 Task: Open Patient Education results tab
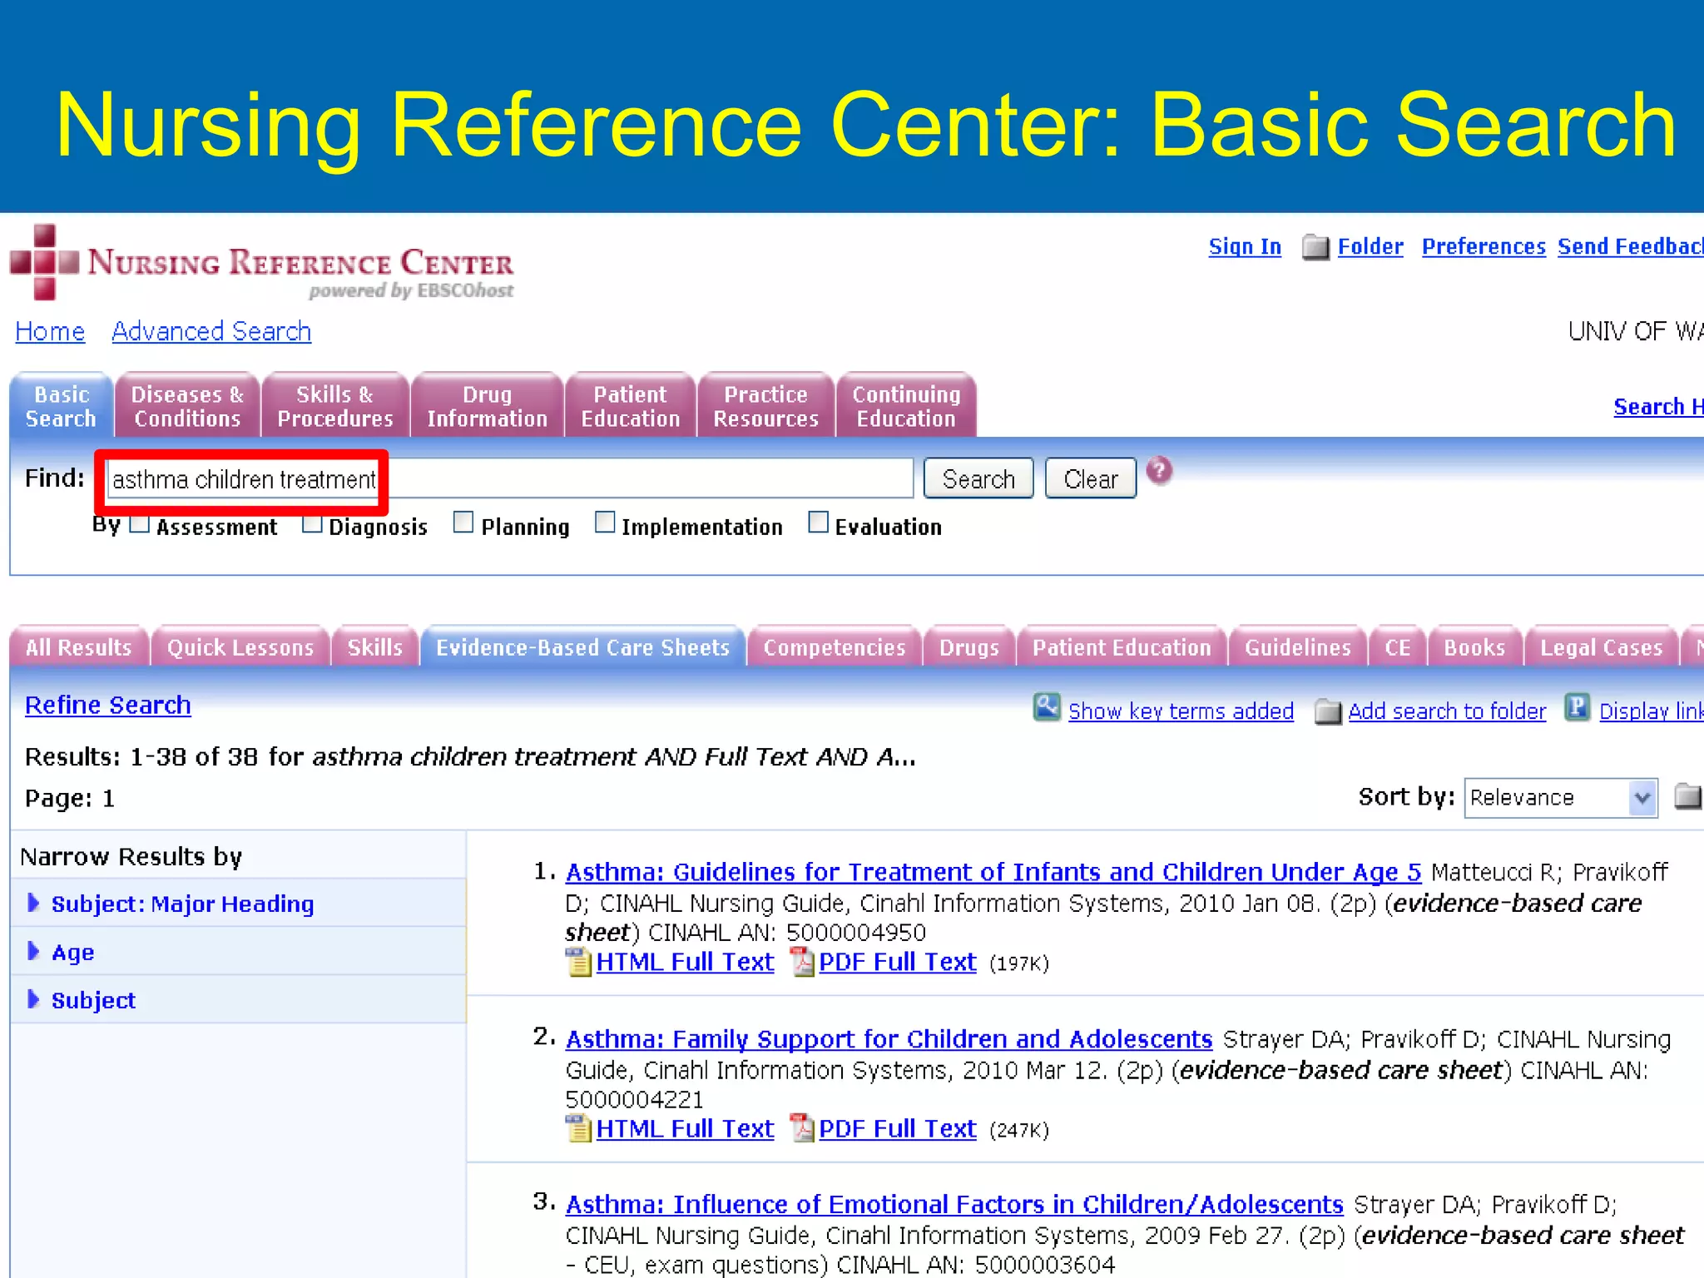coord(1122,647)
